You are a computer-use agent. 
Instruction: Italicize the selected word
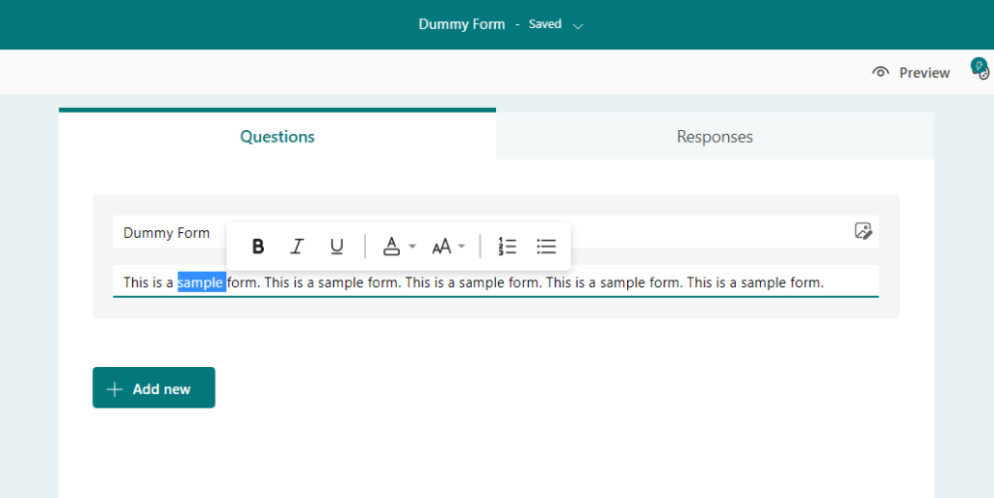click(x=297, y=246)
